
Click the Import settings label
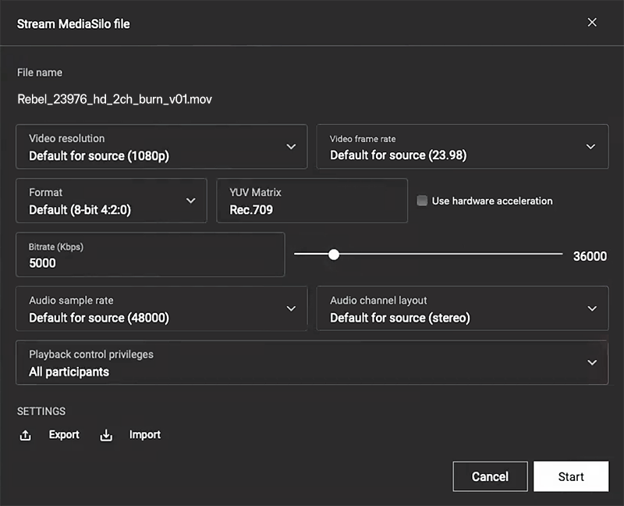point(145,435)
